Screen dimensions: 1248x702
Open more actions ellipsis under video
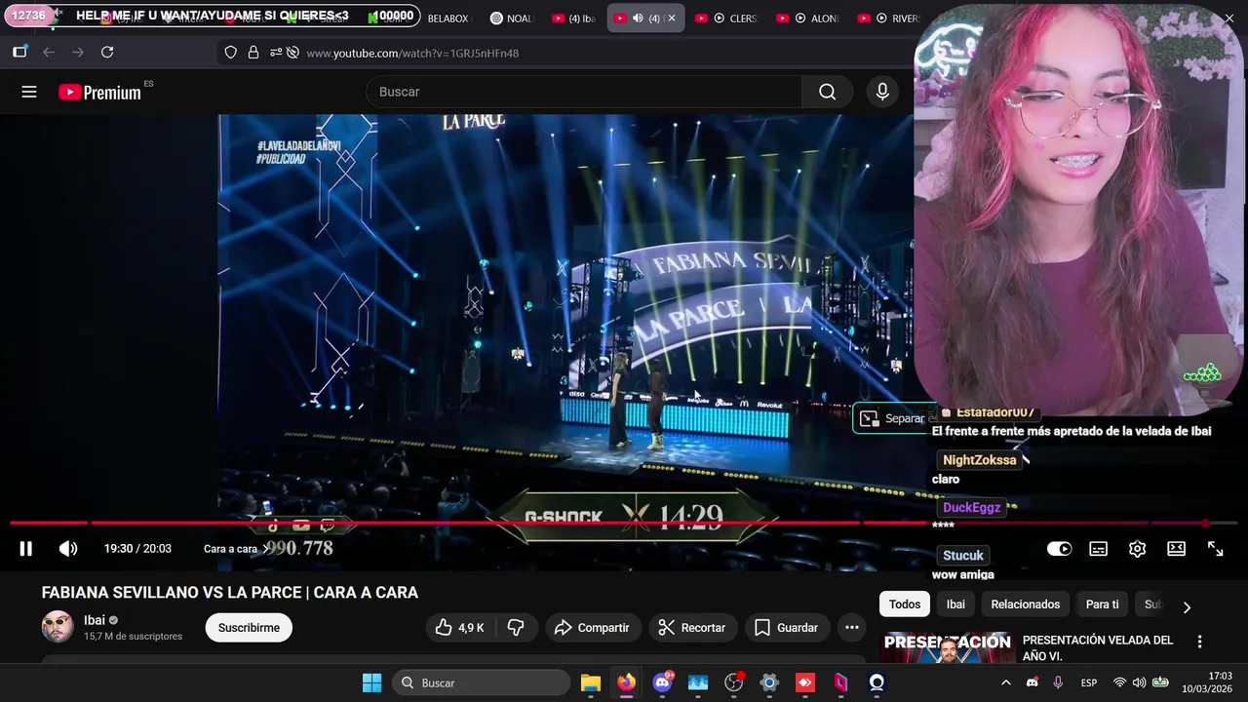[851, 628]
